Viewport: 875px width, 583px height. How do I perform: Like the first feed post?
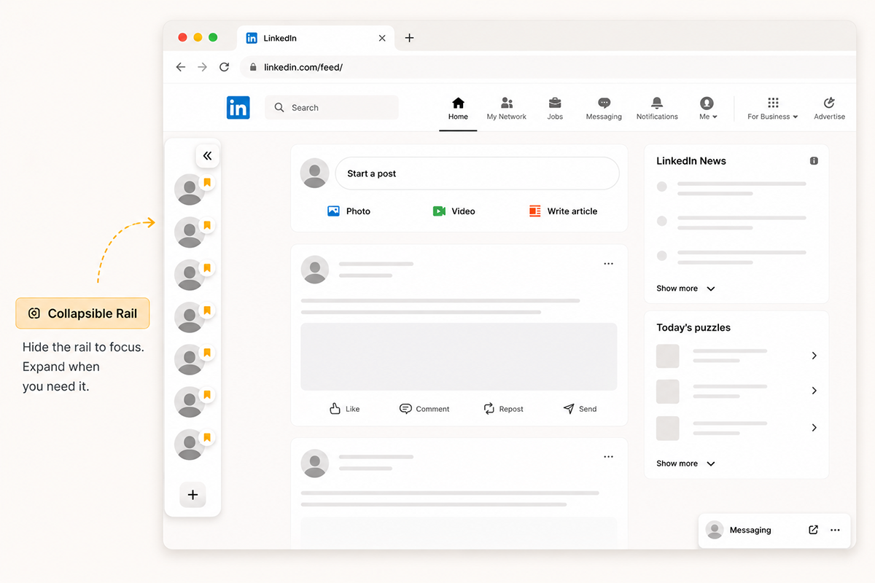pyautogui.click(x=344, y=409)
